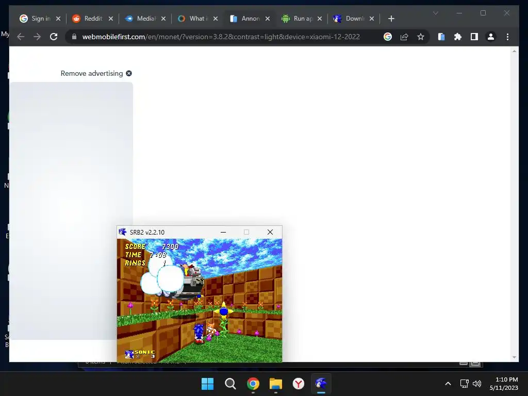Close the MediaFire tab
Viewport: 528px width, 396px height.
pos(163,19)
